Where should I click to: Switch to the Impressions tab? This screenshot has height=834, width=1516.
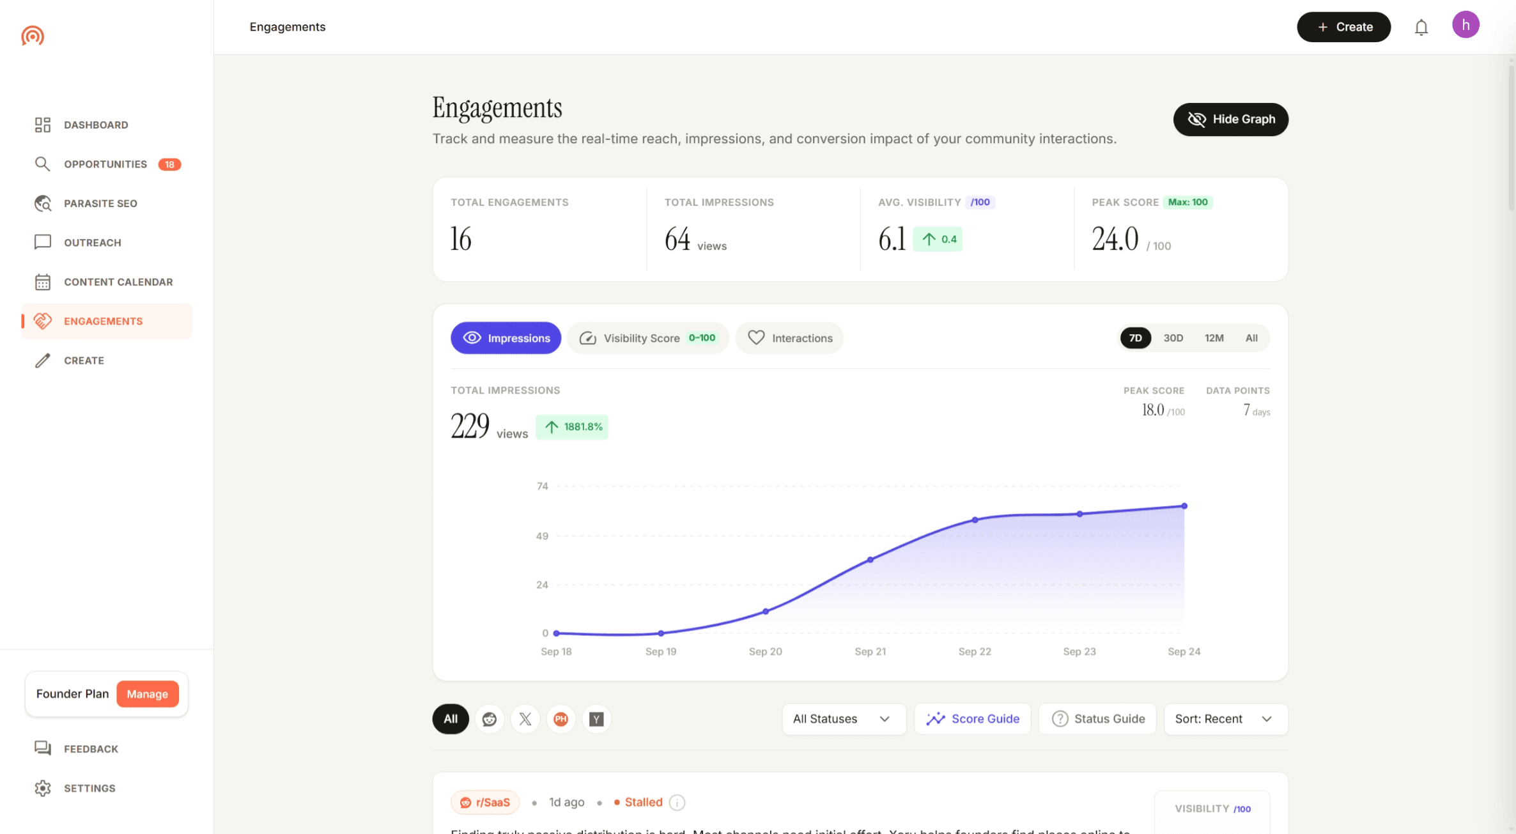506,338
